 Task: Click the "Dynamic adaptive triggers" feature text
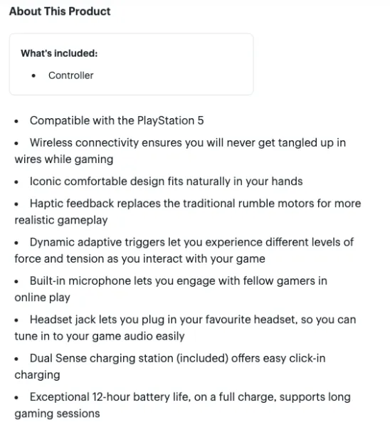[184, 251]
